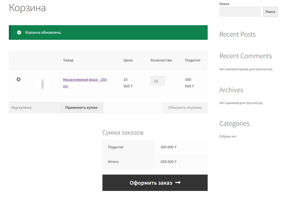Open the Мицеллярная вода product thumbnail
The height and width of the screenshot is (198, 302).
pos(42,84)
